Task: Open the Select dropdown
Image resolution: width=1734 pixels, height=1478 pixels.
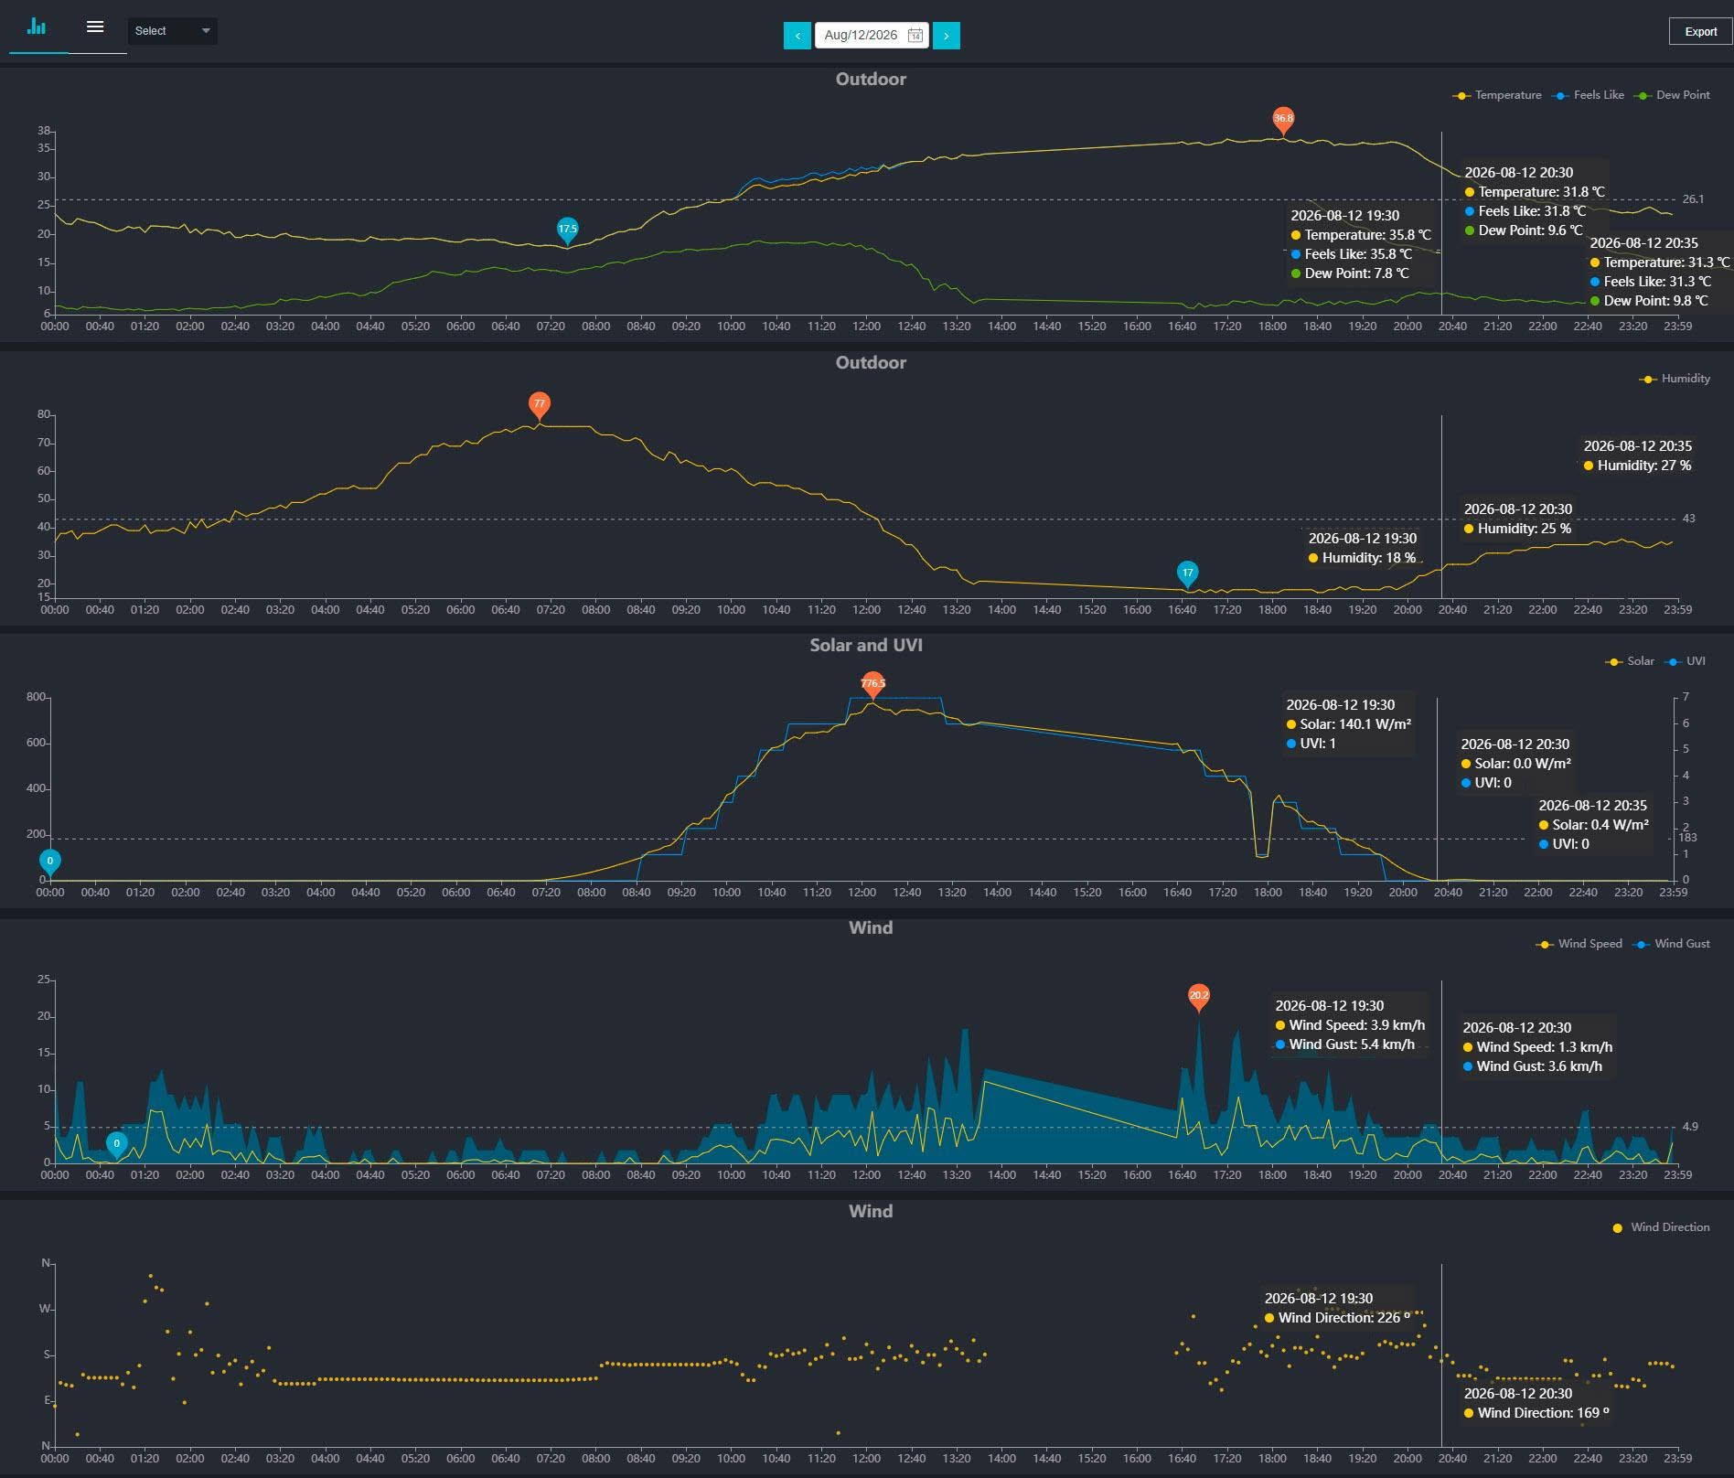Action: [x=173, y=31]
